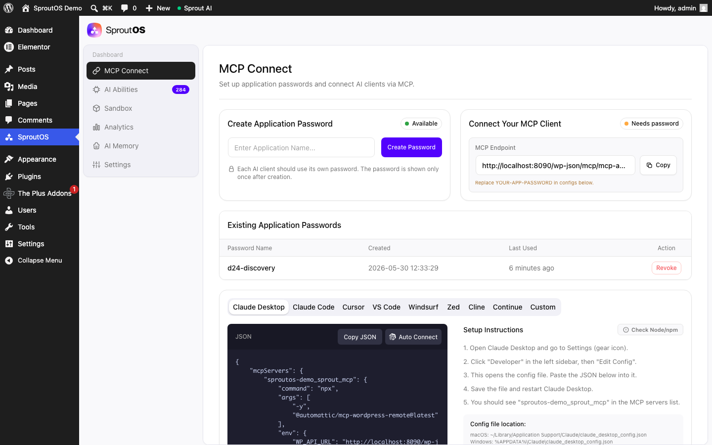Switch to the Continue tab
Viewport: 712px width, 445px height.
508,307
